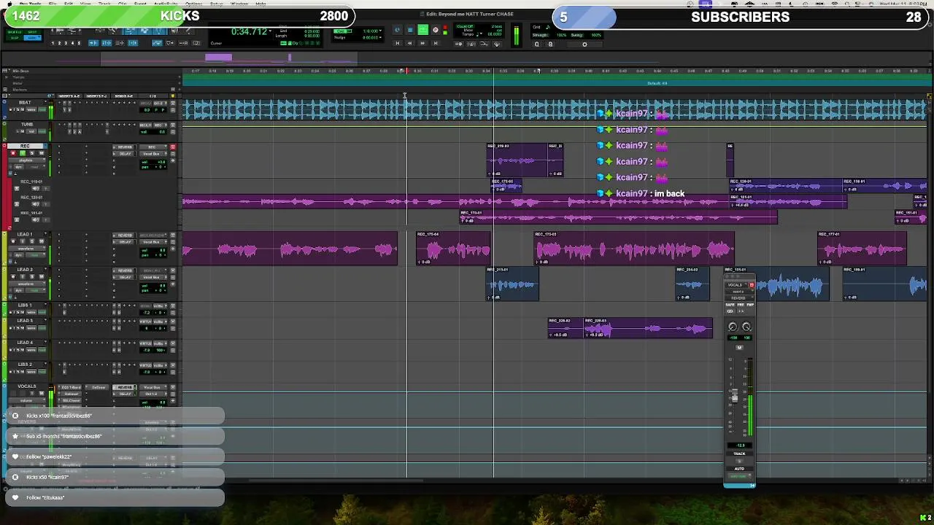This screenshot has height=525, width=934.
Task: Open LEAD 2 automation mode read selector
Action: pyautogui.click(x=36, y=290)
